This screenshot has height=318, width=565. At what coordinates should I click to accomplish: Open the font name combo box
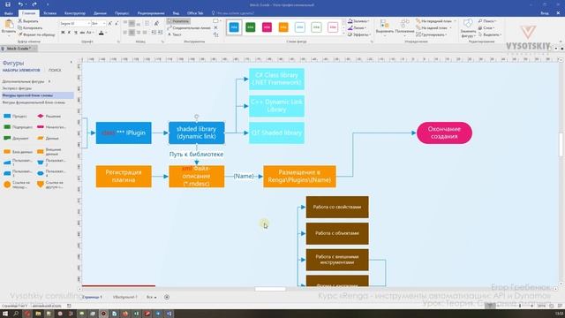click(x=74, y=24)
